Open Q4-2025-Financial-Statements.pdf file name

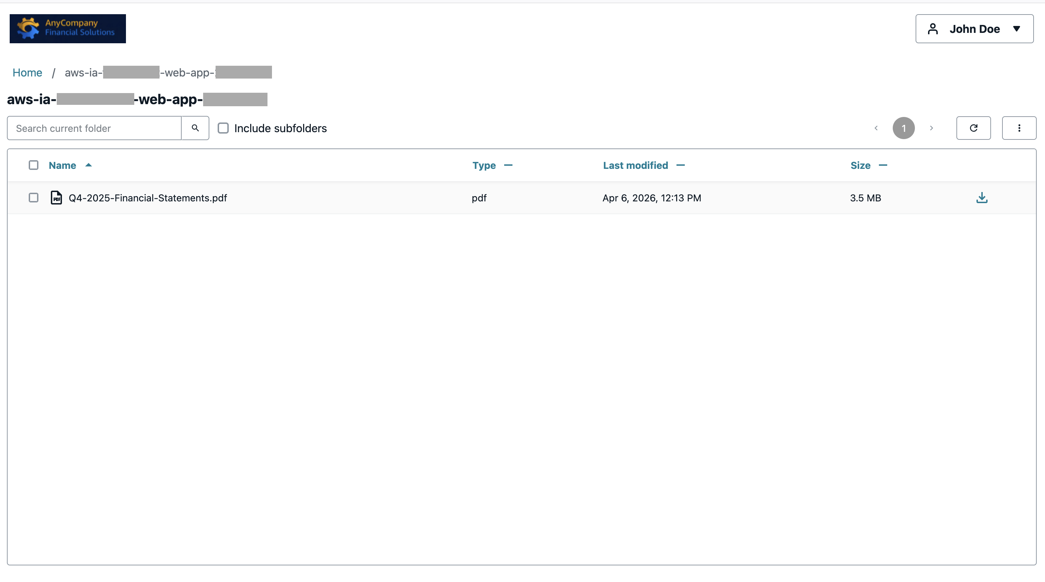[x=148, y=198]
